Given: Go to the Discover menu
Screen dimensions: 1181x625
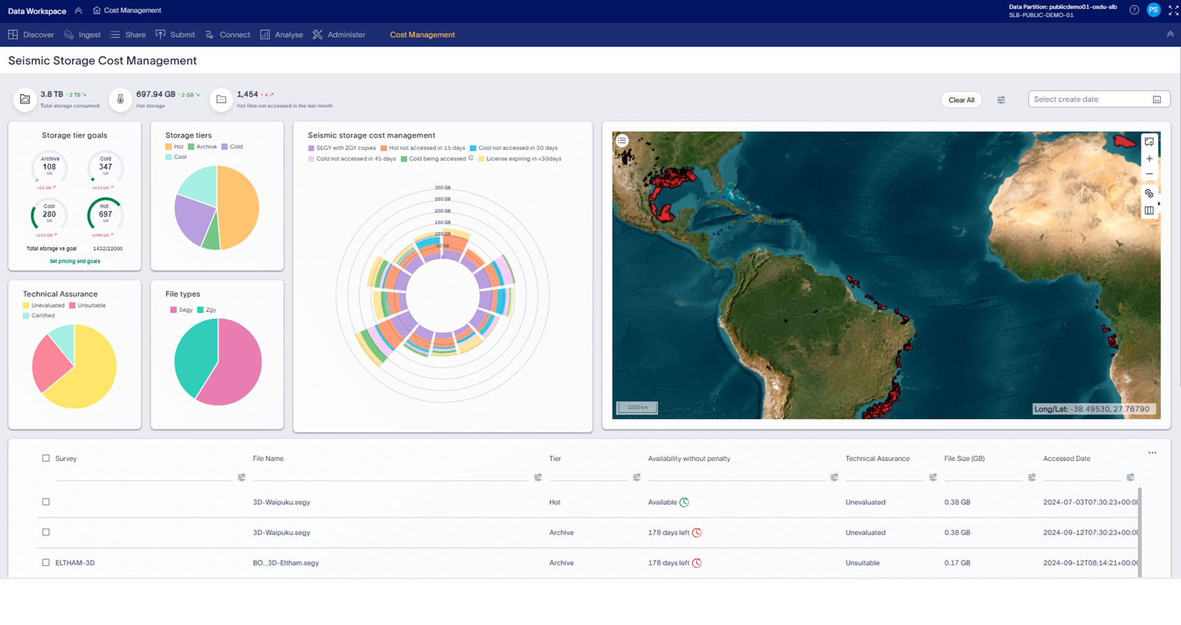Looking at the screenshot, I should click(31, 35).
